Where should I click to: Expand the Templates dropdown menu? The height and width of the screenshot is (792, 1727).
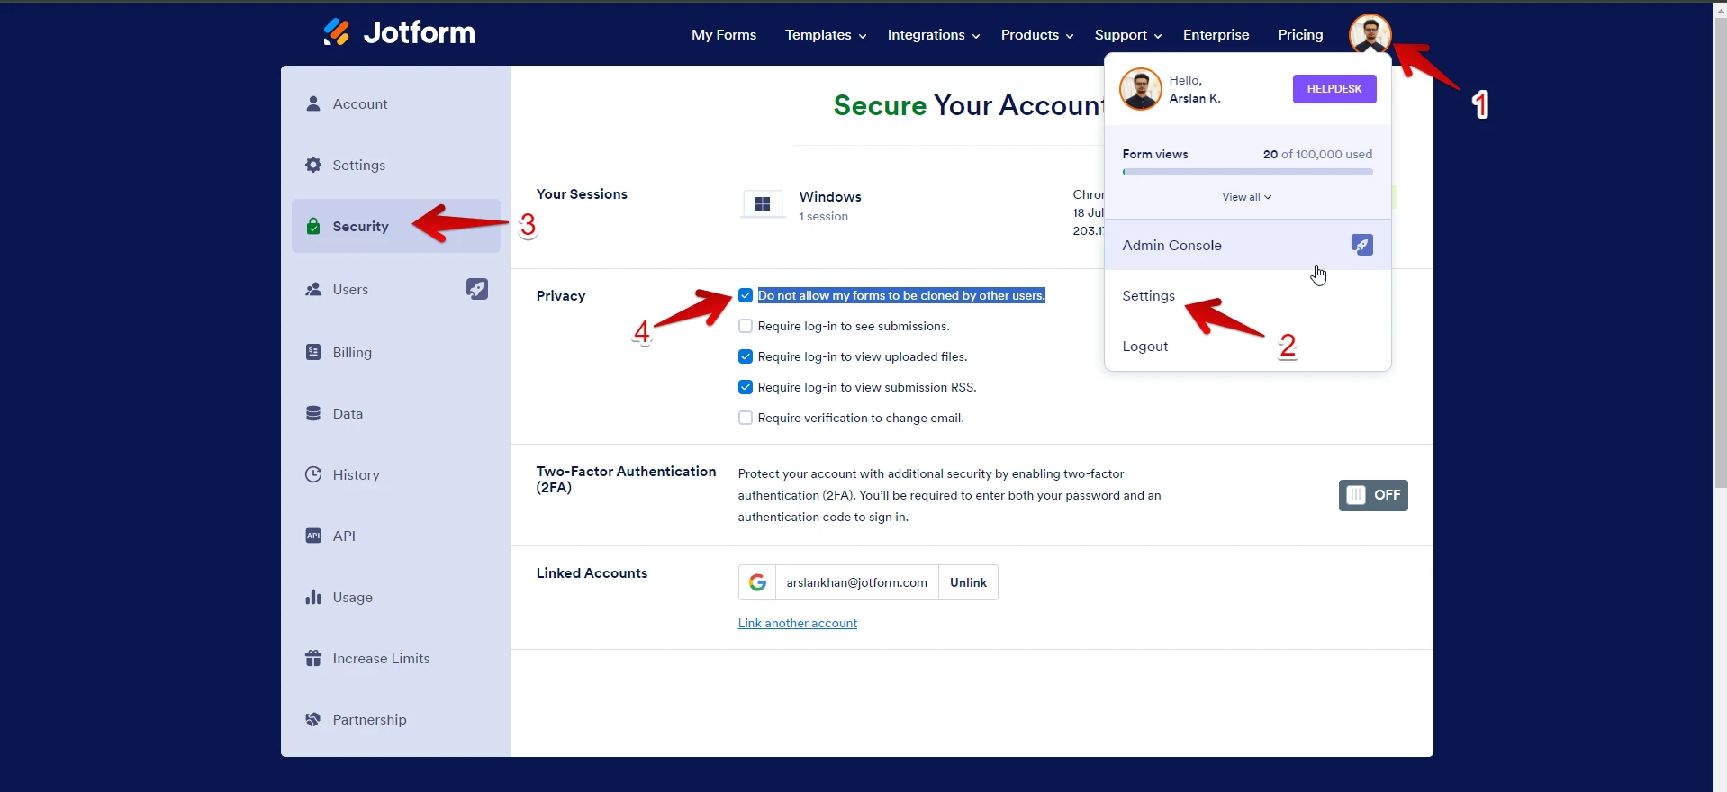tap(825, 35)
